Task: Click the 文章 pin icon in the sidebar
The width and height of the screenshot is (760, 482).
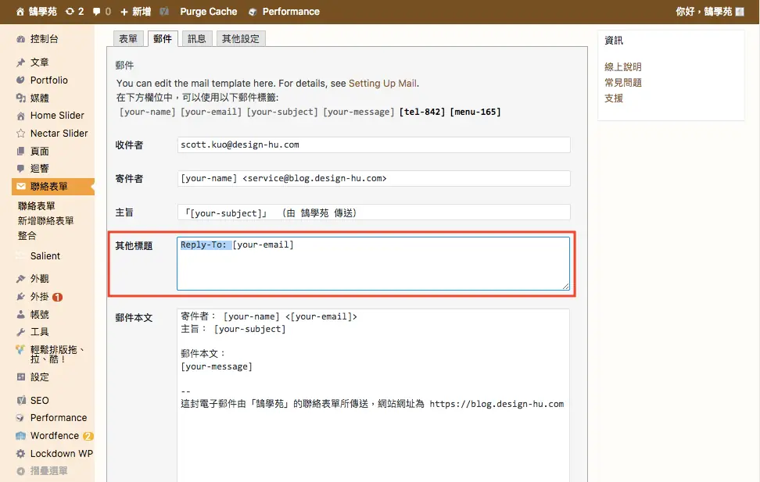Action: click(20, 62)
